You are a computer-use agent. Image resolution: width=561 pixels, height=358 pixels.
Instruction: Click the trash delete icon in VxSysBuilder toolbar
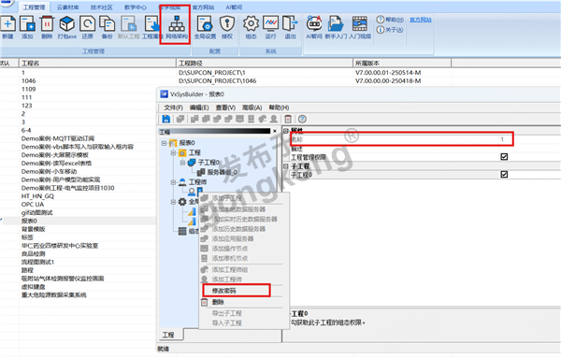click(288, 119)
